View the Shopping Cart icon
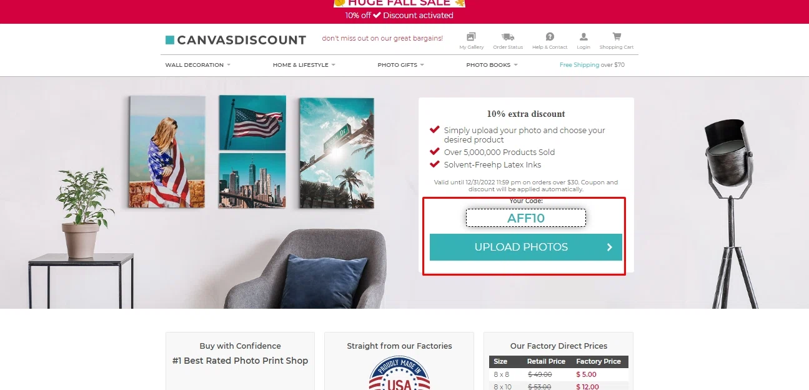This screenshot has height=390, width=809. 617,37
